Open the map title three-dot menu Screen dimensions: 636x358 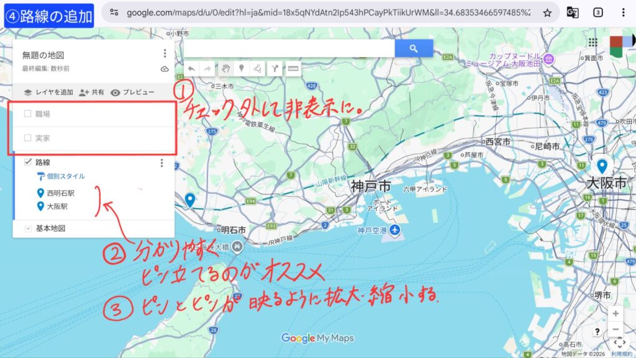pos(165,54)
